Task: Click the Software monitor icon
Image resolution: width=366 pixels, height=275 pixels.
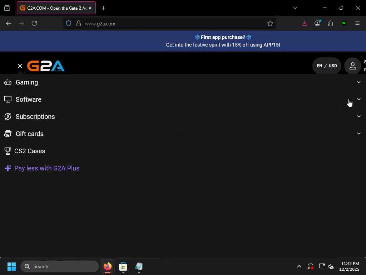Action: (x=8, y=100)
